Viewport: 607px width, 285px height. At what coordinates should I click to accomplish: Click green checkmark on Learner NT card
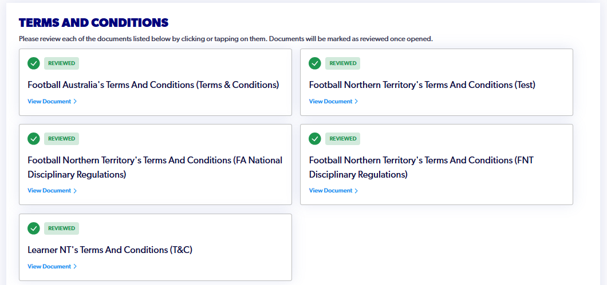[34, 228]
